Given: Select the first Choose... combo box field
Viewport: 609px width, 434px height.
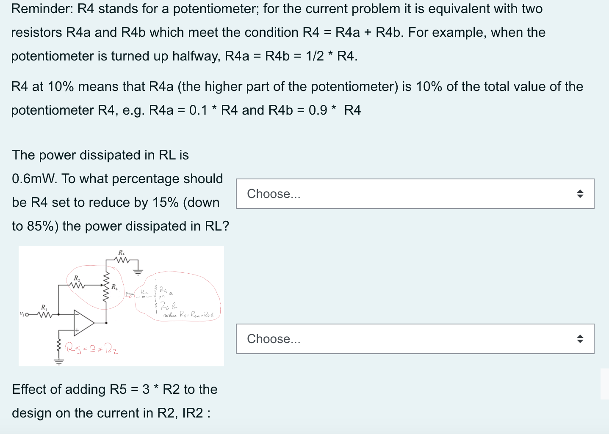Looking at the screenshot, I should [x=339, y=193].
